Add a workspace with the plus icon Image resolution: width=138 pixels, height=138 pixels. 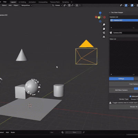click(x=71, y=2)
